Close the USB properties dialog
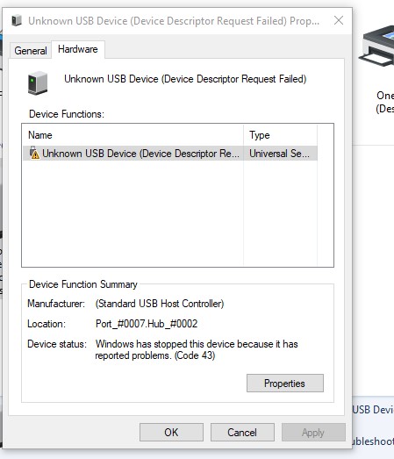394x459 pixels. 339,20
